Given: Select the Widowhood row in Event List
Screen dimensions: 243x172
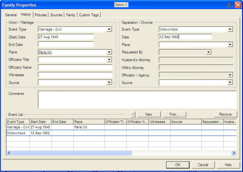Looking at the screenshot, I should point(18,133).
